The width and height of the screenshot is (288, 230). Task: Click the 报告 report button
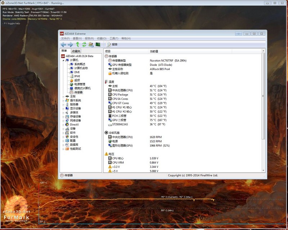[112, 45]
